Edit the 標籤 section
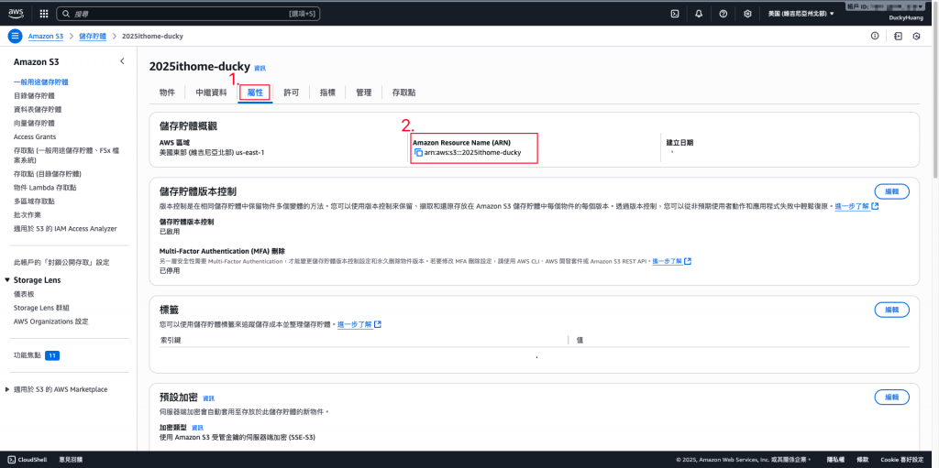Viewport: 939px width, 468px height. point(891,310)
